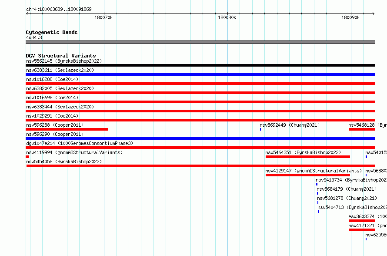
Task: Click the 180090k ruler position
Action: pos(350,17)
